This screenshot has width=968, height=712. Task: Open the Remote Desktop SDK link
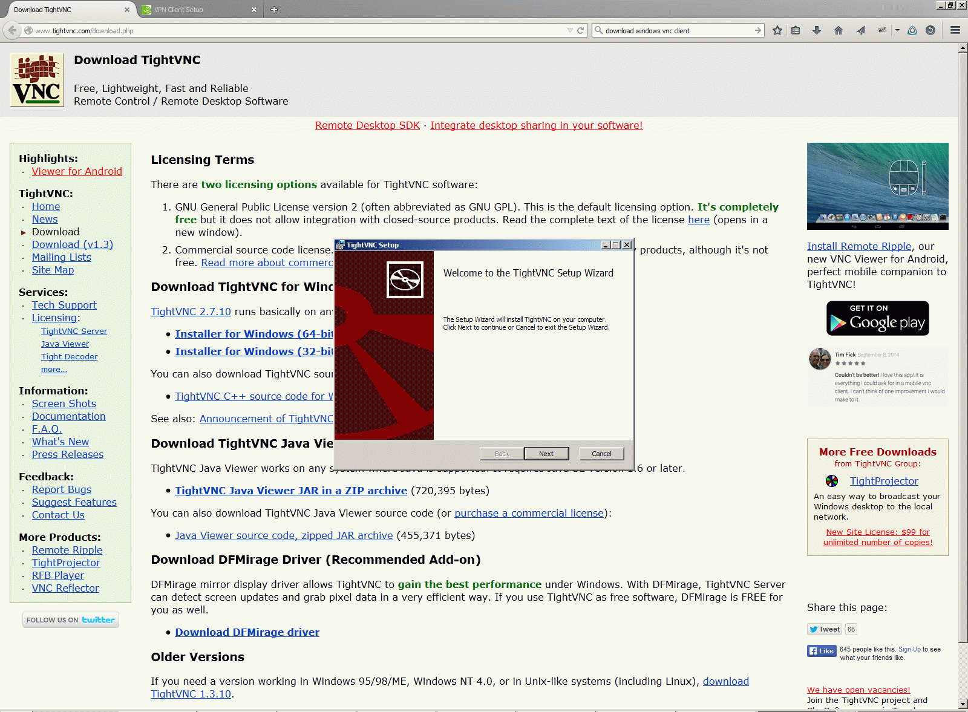coord(367,125)
